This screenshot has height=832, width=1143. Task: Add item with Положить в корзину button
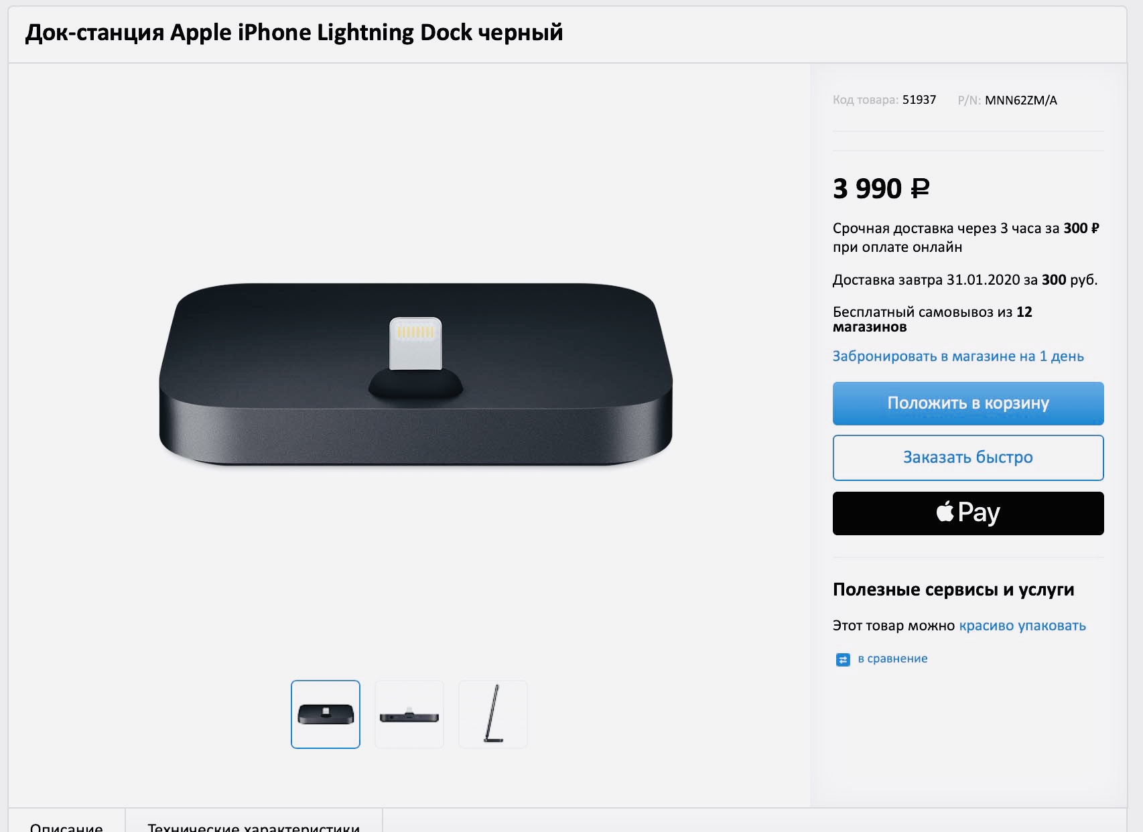coord(968,403)
